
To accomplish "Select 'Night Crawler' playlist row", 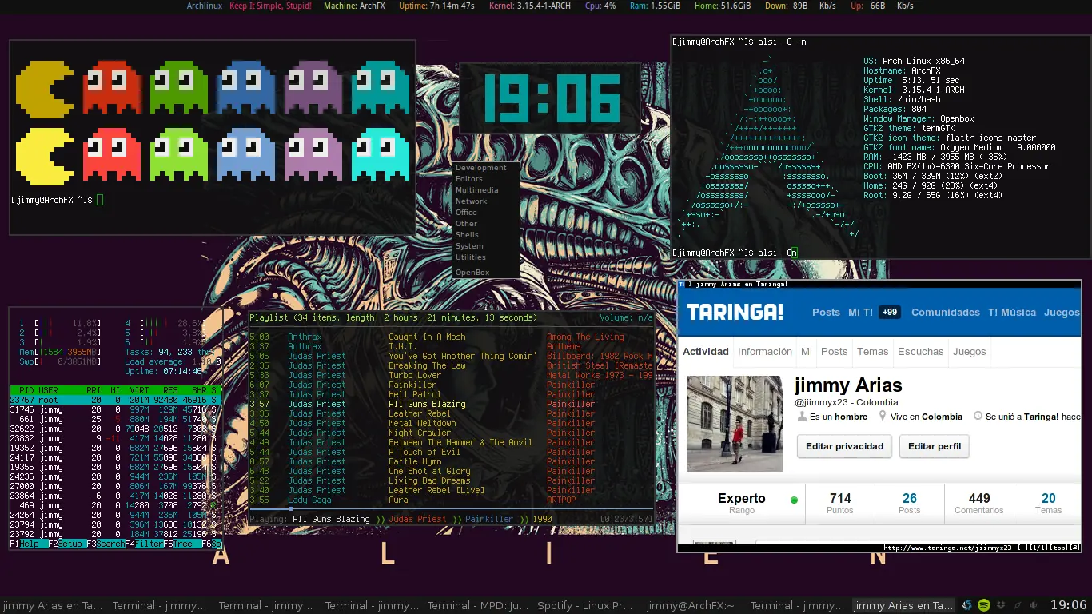I will click(451, 433).
